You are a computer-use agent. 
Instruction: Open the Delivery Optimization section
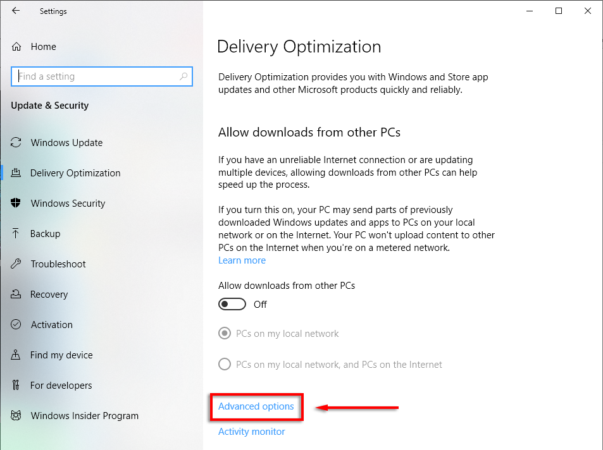click(75, 173)
